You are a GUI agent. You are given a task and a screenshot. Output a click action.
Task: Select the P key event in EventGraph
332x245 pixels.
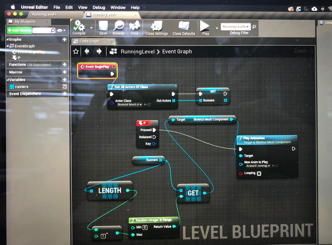[16, 58]
